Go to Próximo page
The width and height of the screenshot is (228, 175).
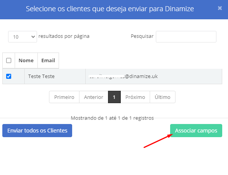pyautogui.click(x=135, y=97)
